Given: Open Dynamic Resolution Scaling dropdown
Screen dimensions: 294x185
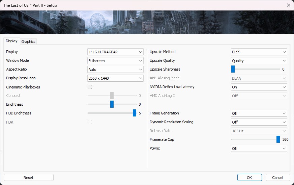Looking at the screenshot, I should pyautogui.click(x=259, y=122).
